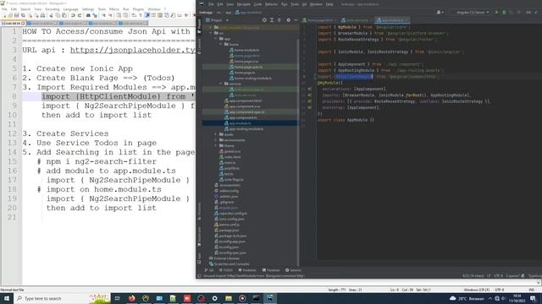Select global.scss in project tree
Viewport: 542px width, 304px height.
230,151
